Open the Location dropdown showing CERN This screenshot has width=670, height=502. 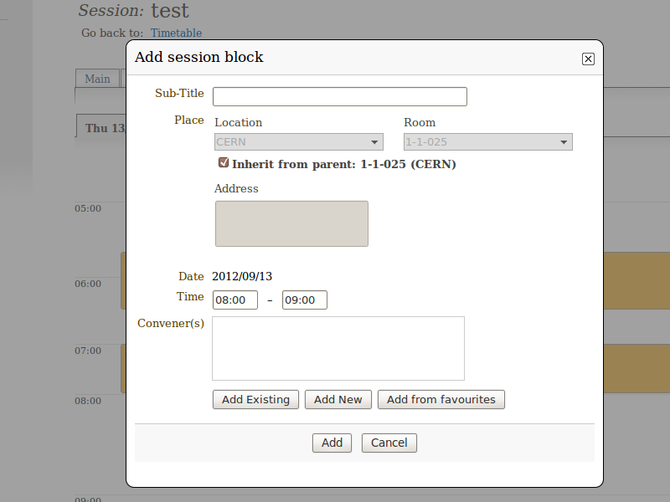click(299, 141)
